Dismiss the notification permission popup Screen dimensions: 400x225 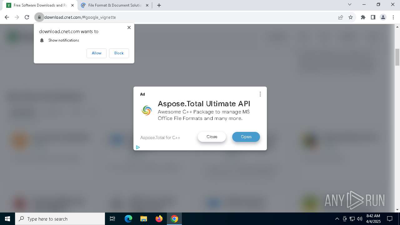[x=129, y=27]
